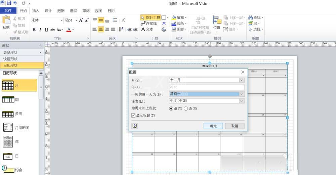Viewport: 336px width, 175px height.
Task: Toggle center vertical alignment button
Action: [x=101, y=20]
